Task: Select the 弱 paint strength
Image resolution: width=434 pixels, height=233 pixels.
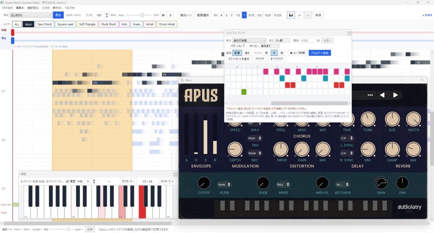Action: [x=266, y=53]
